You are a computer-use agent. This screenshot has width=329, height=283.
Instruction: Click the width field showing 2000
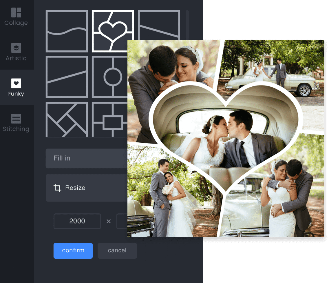[x=77, y=221]
